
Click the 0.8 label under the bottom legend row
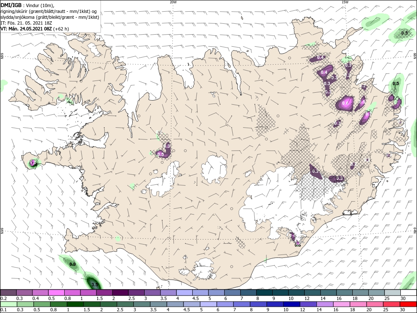(53, 310)
